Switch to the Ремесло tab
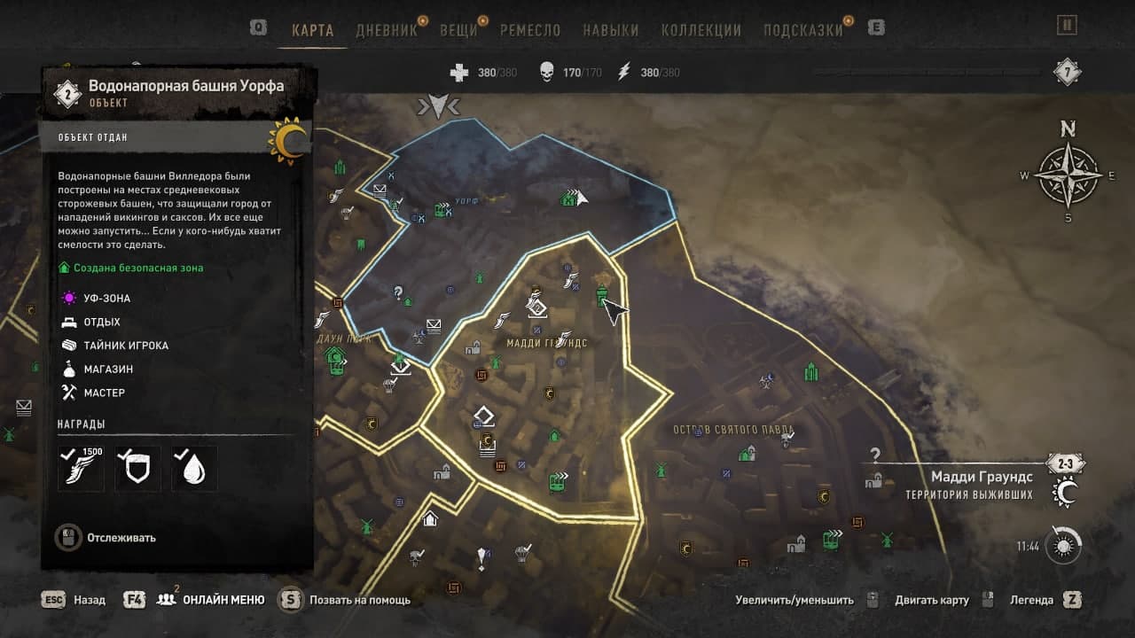Image resolution: width=1135 pixels, height=638 pixels. click(530, 30)
